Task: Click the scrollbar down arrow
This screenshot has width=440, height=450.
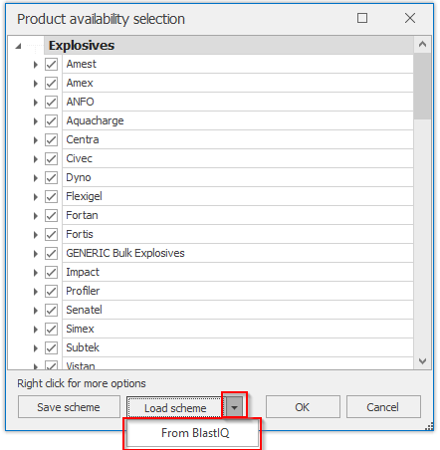Action: [422, 361]
